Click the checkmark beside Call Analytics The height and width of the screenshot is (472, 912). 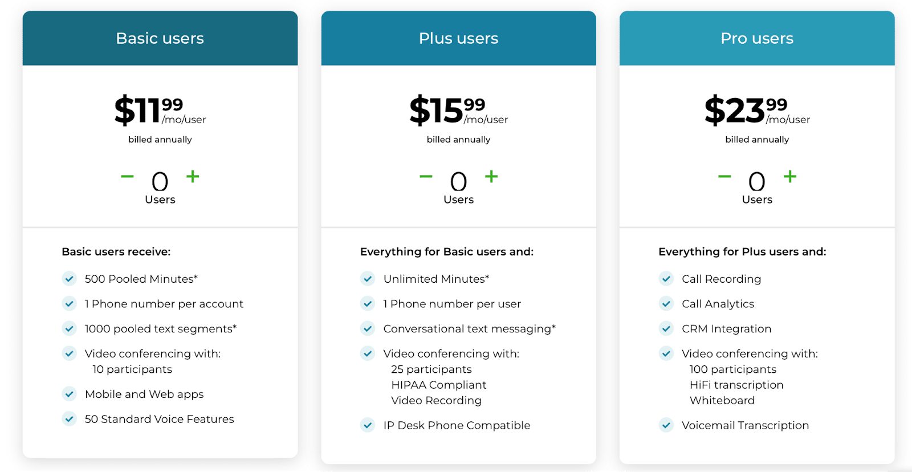(666, 303)
